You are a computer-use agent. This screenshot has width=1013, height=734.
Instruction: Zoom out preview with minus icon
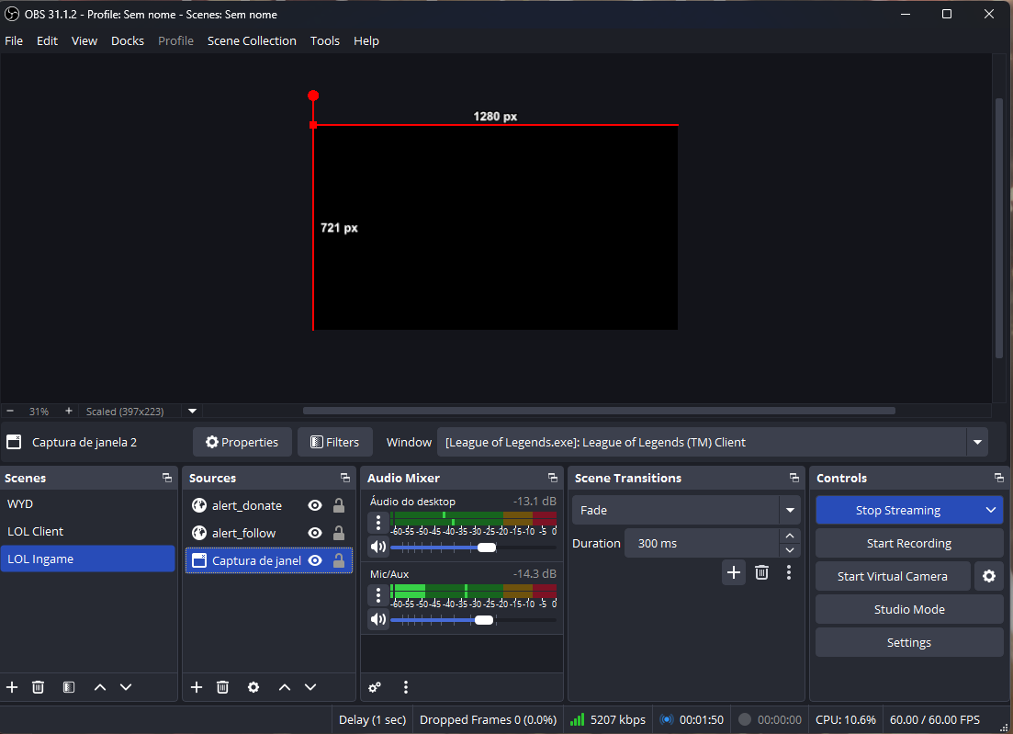tap(10, 411)
